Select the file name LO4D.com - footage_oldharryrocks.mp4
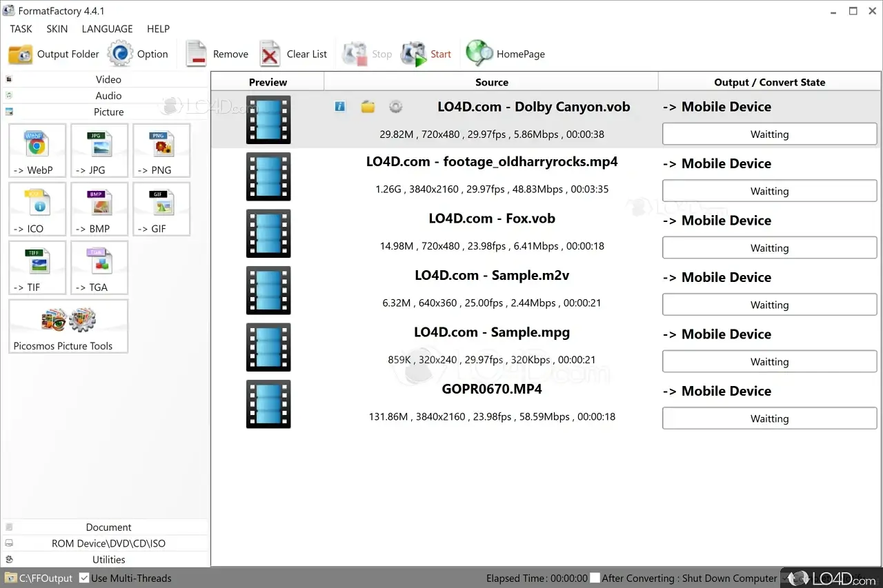This screenshot has height=588, width=883. pos(492,163)
